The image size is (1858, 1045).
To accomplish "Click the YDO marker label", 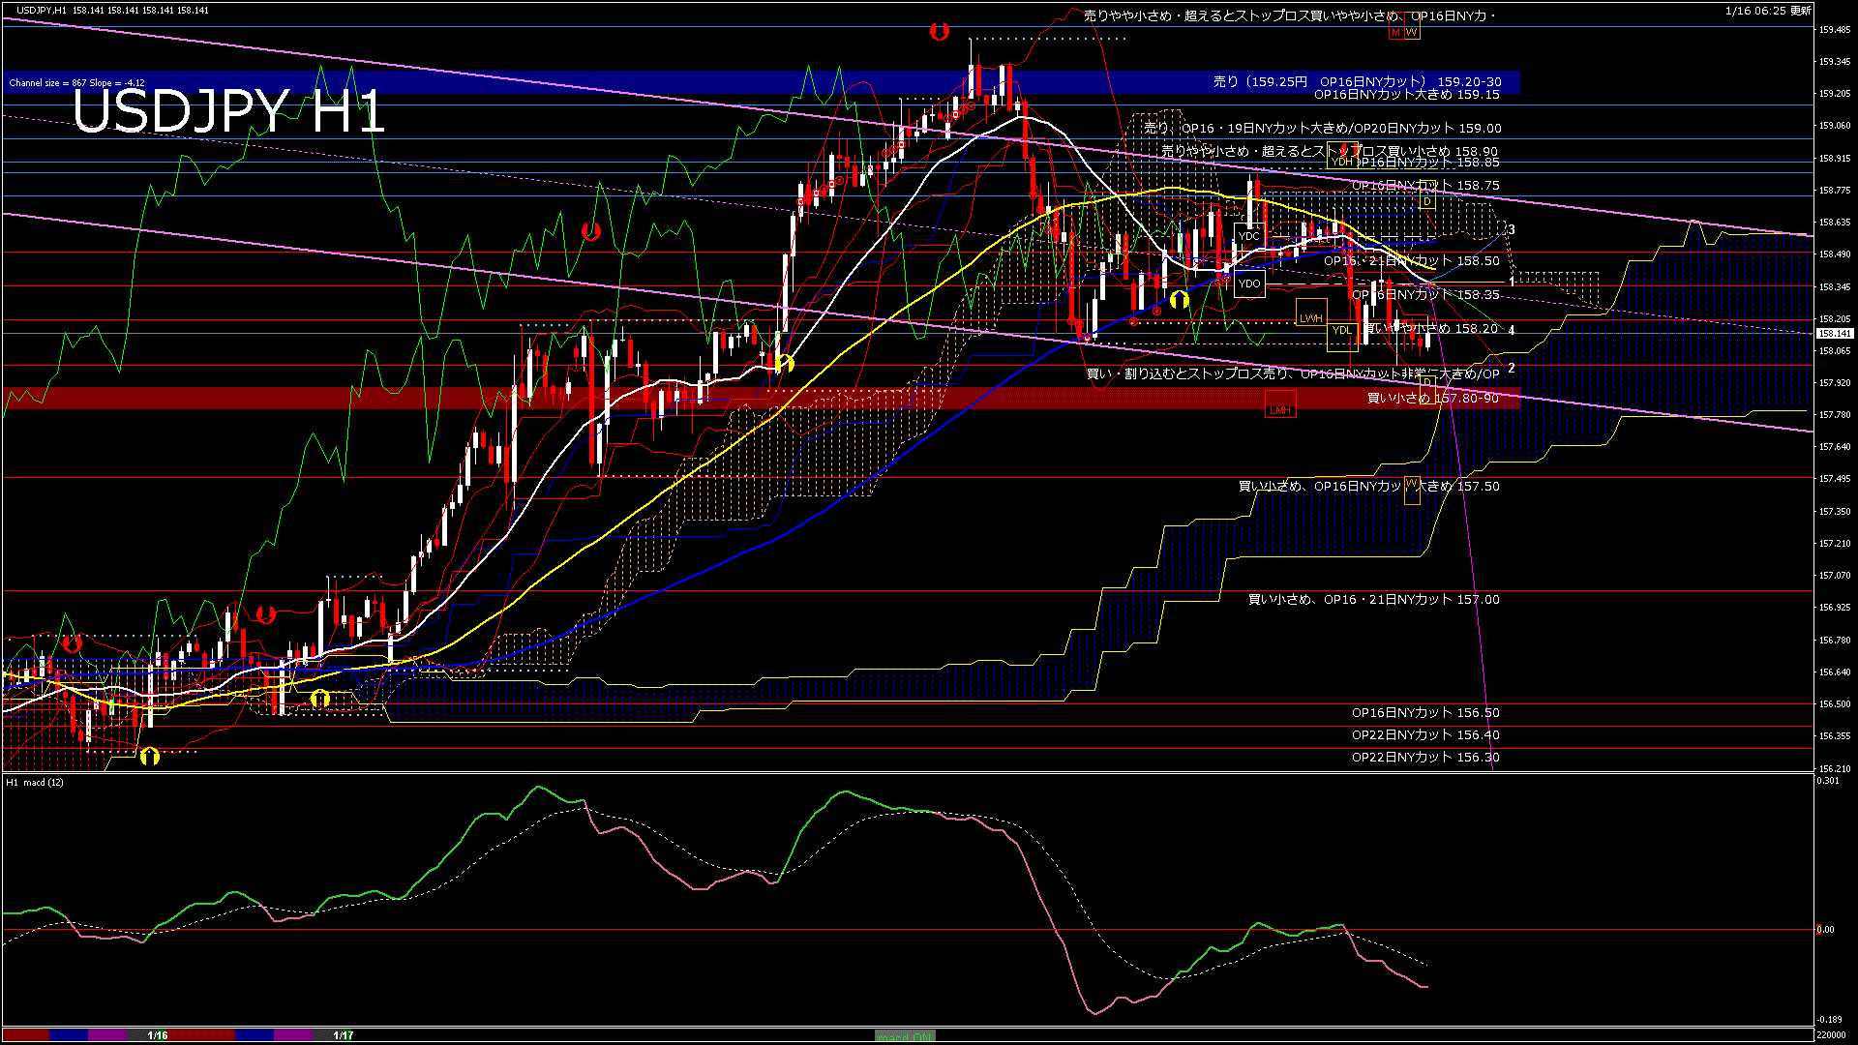I will [x=1249, y=284].
